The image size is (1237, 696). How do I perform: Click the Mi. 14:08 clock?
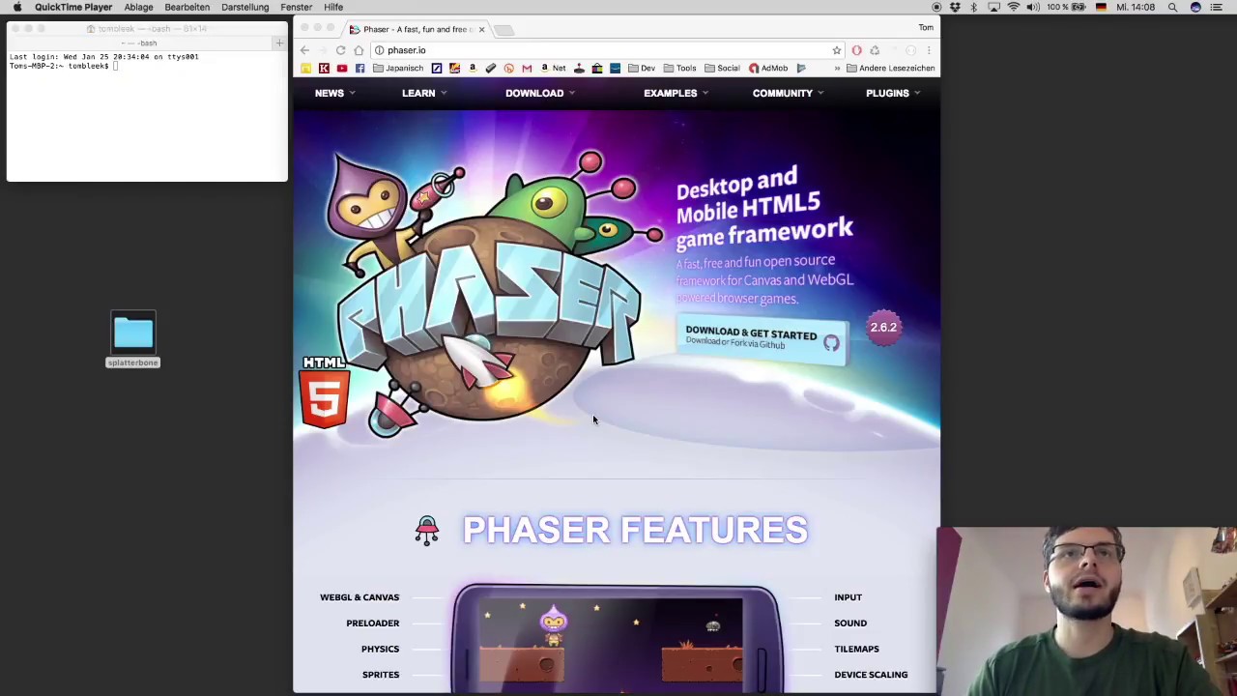[1136, 7]
